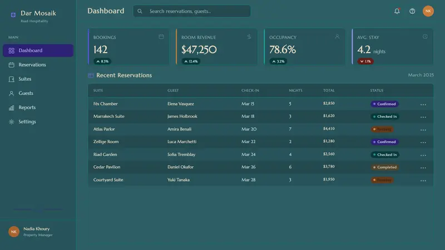Sort table by the Suite column header
Viewport: 445px width, 250px height.
point(98,91)
